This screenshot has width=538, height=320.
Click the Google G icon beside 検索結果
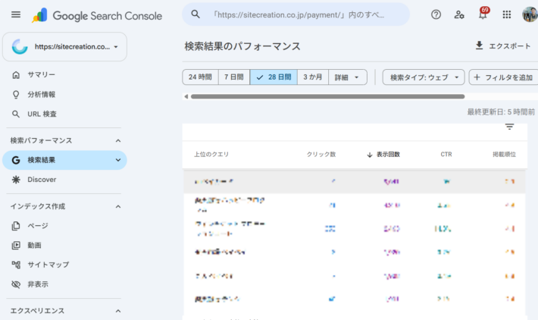[16, 160]
